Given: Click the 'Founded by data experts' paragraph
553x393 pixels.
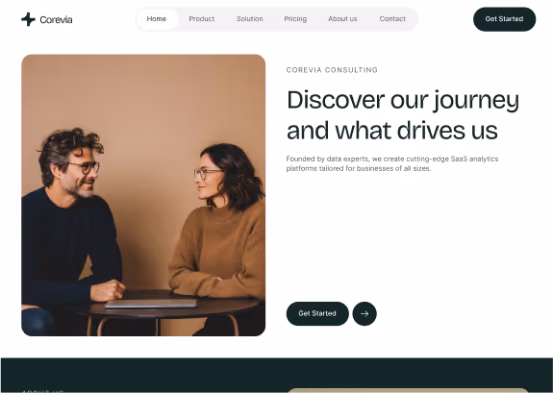Looking at the screenshot, I should pyautogui.click(x=392, y=163).
